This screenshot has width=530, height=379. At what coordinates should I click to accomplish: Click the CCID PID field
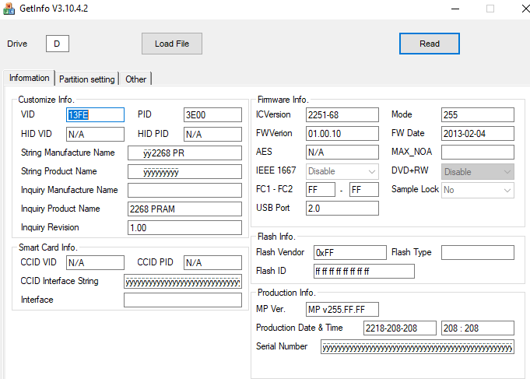click(x=212, y=263)
